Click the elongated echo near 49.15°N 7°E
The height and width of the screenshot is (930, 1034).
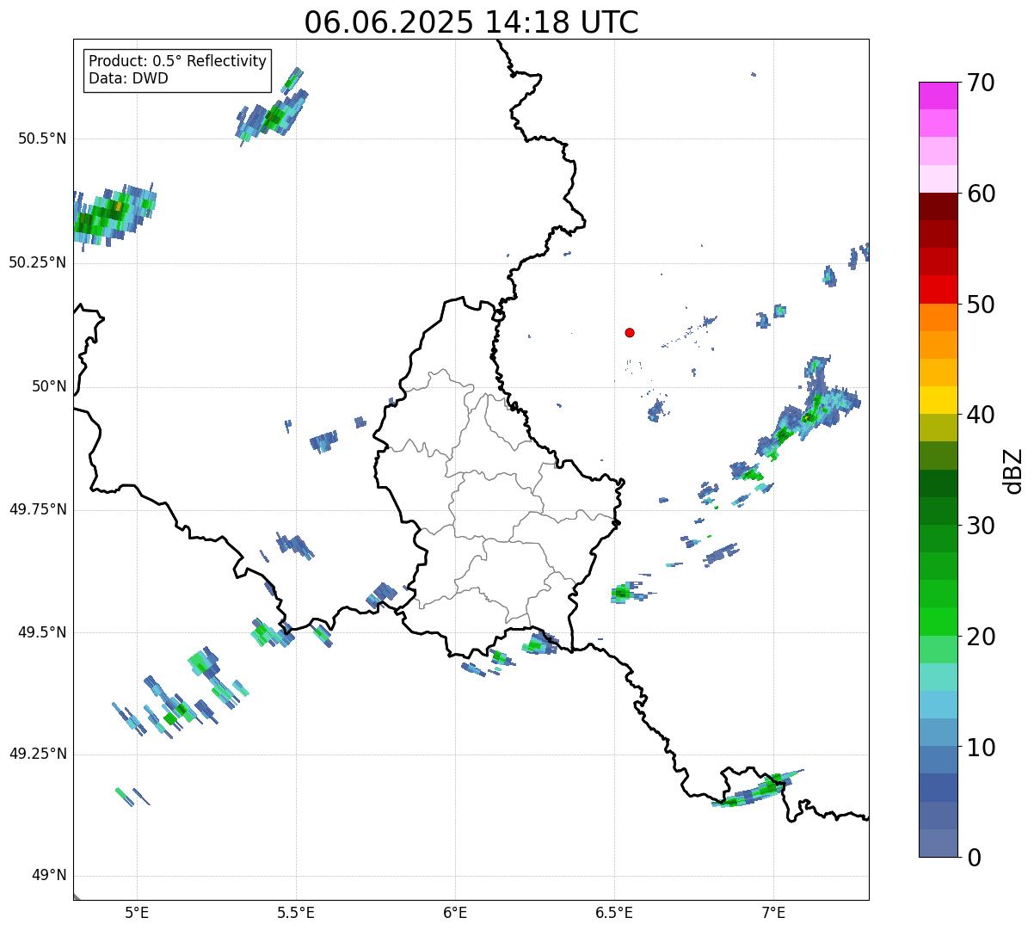pos(757,789)
